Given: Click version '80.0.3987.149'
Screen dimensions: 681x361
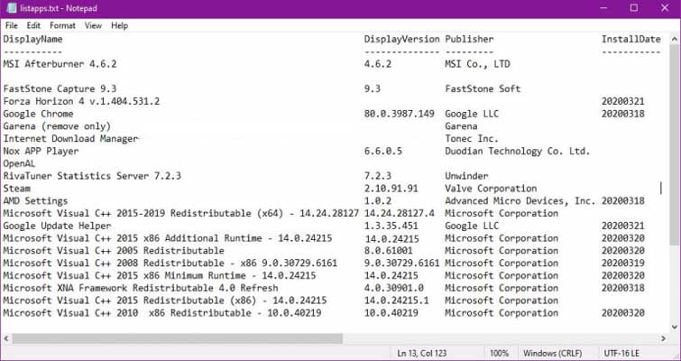Looking at the screenshot, I should [400, 114].
